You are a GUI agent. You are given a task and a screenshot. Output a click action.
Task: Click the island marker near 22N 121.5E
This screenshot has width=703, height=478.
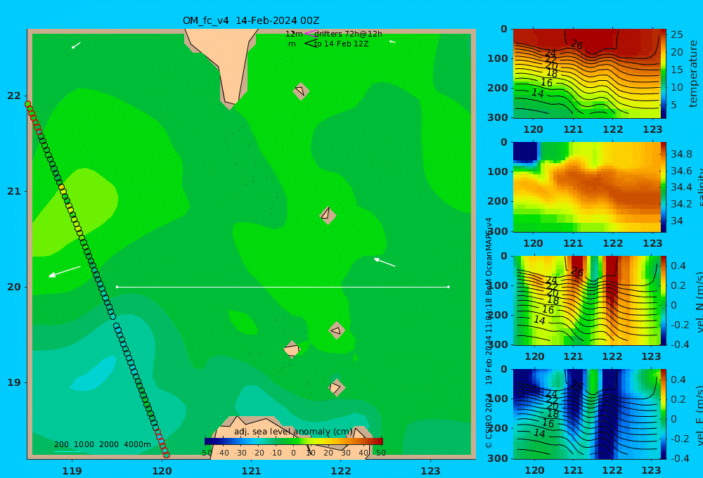tap(301, 91)
